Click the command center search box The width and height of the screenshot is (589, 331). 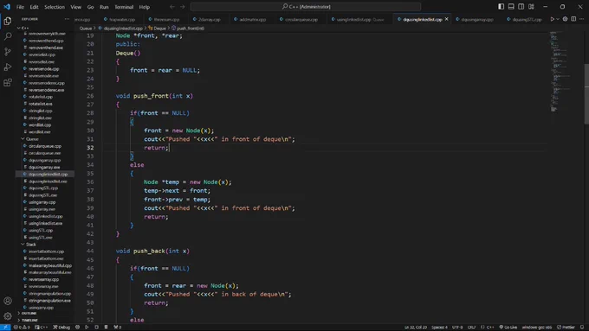click(x=306, y=7)
